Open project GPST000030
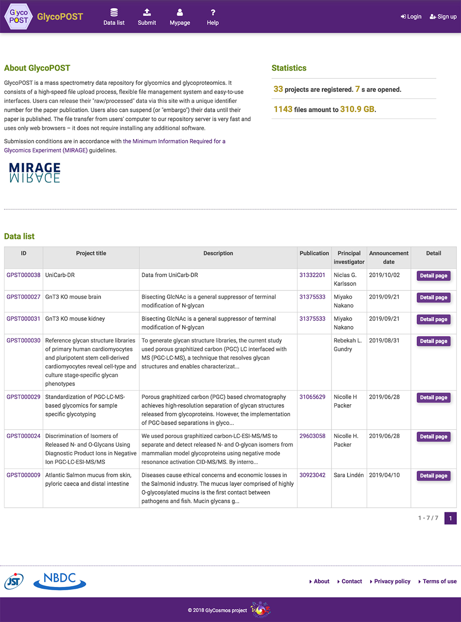The height and width of the screenshot is (622, 461). coord(24,340)
